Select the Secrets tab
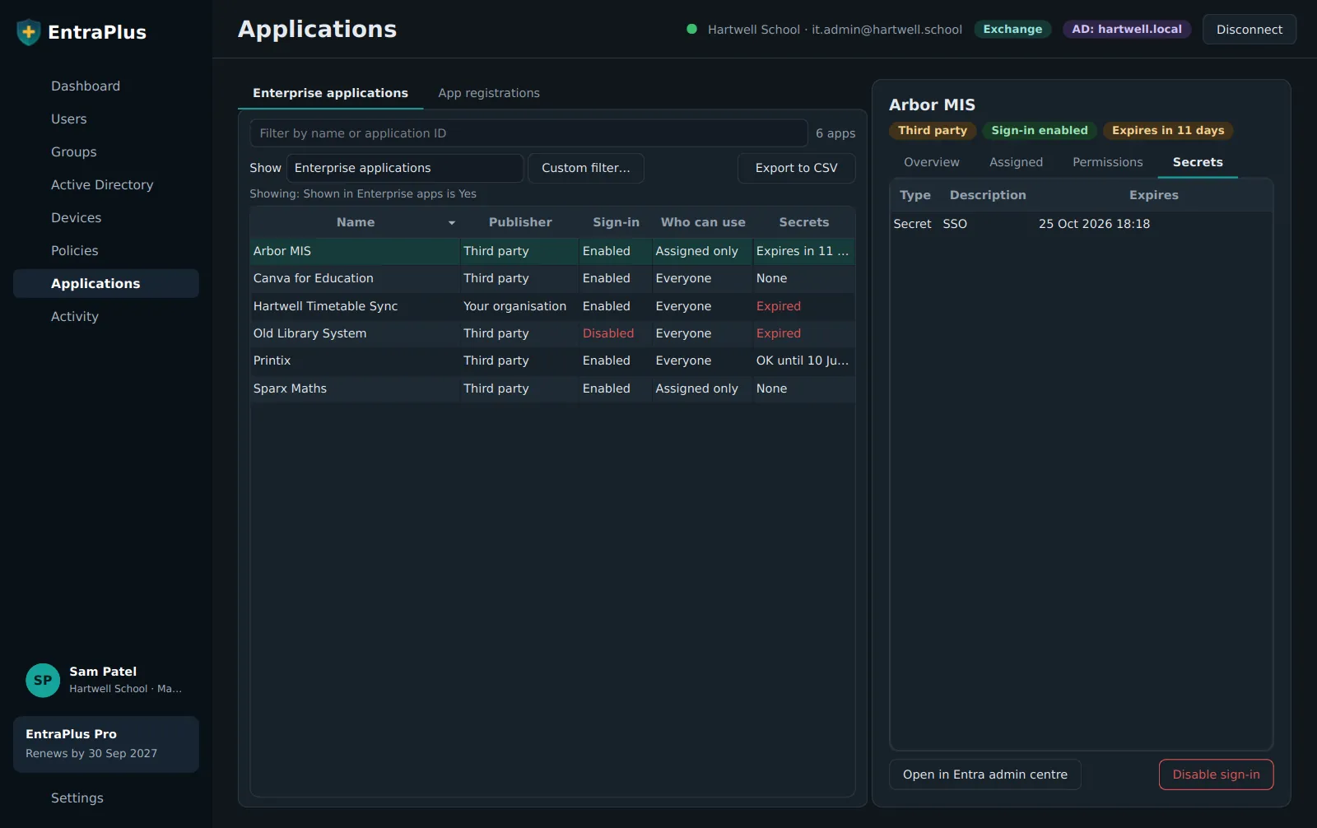Screen dimensions: 1317x828 [1198, 162]
